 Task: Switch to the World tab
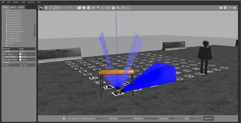coord(5,7)
